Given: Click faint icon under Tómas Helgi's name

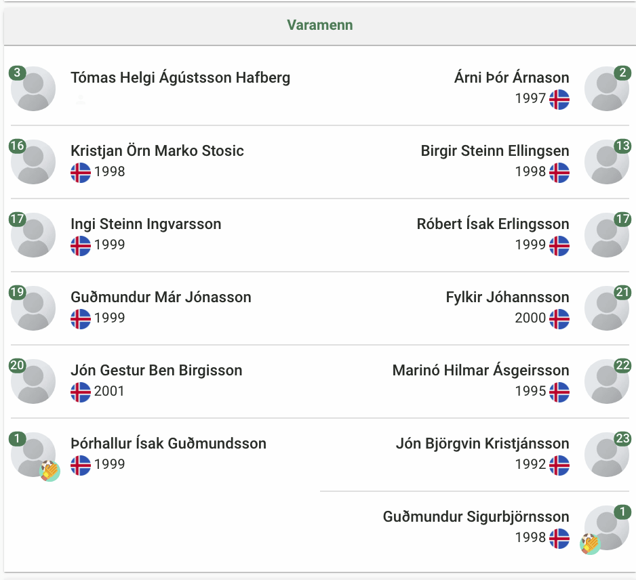Looking at the screenshot, I should (81, 100).
